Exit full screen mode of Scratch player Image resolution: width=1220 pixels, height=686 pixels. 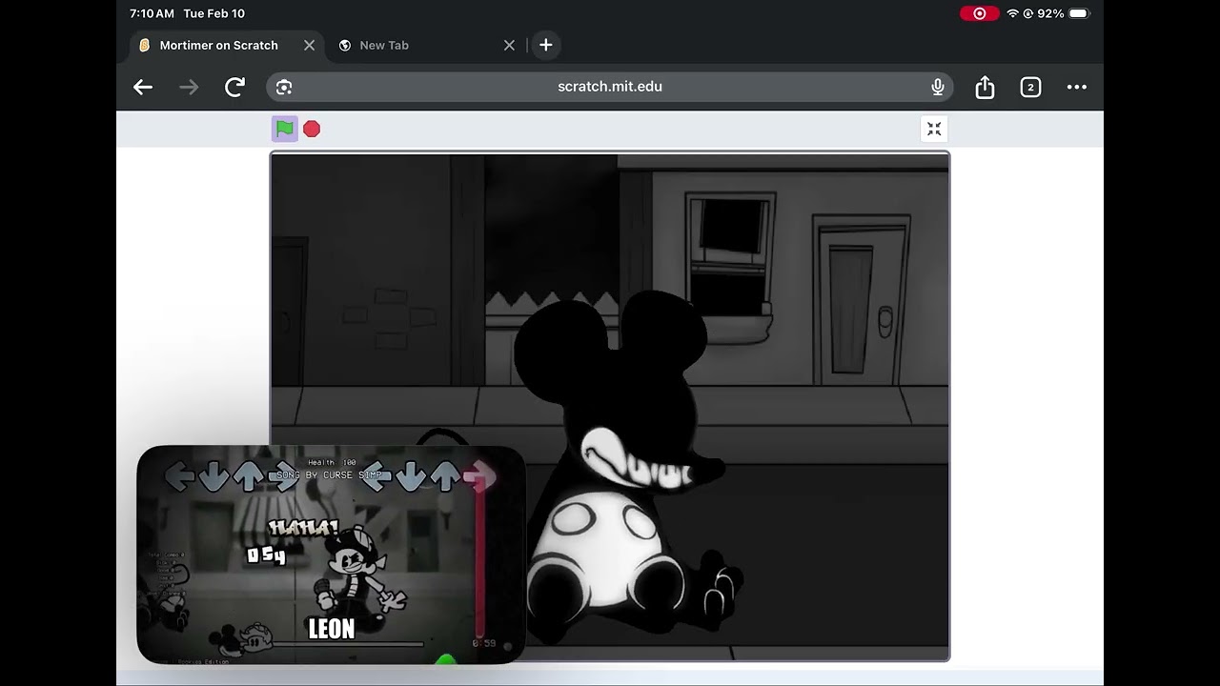click(x=934, y=130)
